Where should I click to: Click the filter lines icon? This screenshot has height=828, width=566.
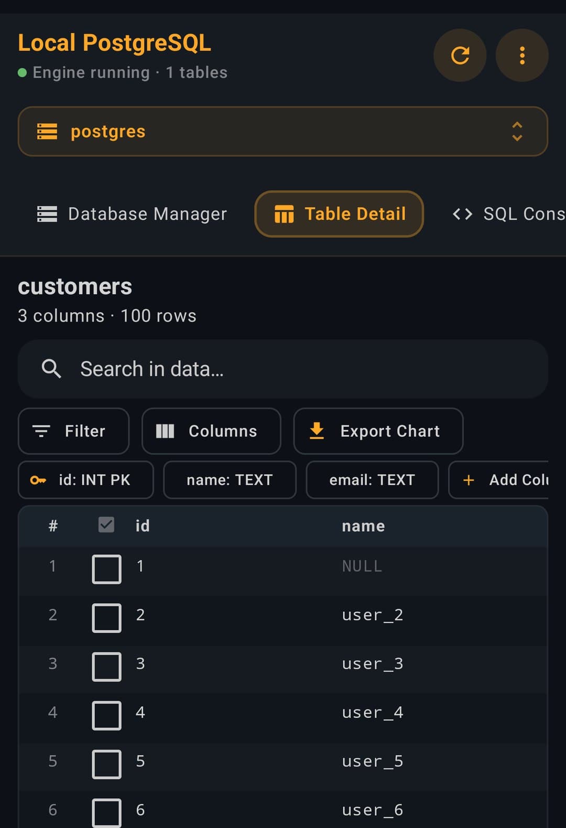(x=41, y=431)
